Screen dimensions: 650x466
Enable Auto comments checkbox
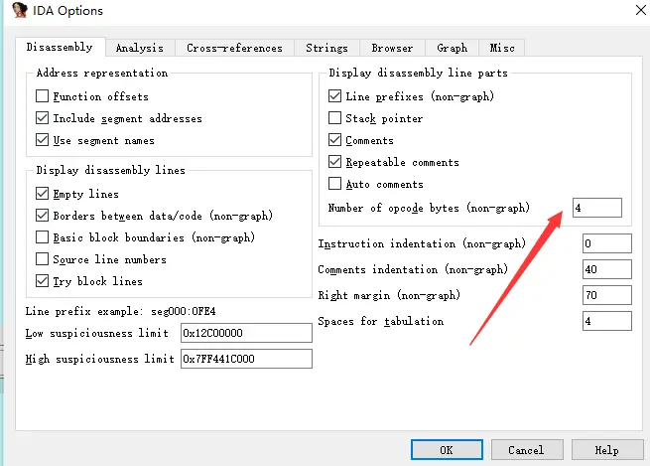(x=335, y=184)
